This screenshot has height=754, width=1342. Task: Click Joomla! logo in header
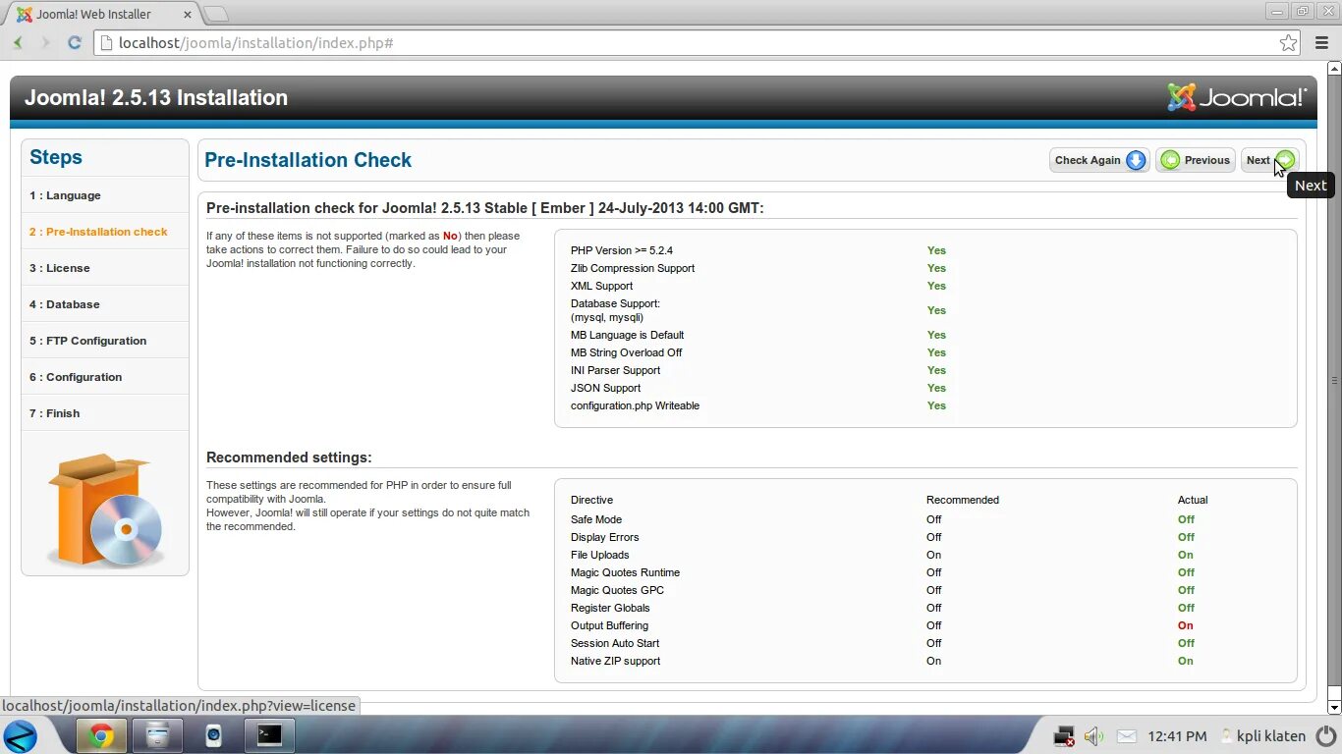tap(1236, 97)
